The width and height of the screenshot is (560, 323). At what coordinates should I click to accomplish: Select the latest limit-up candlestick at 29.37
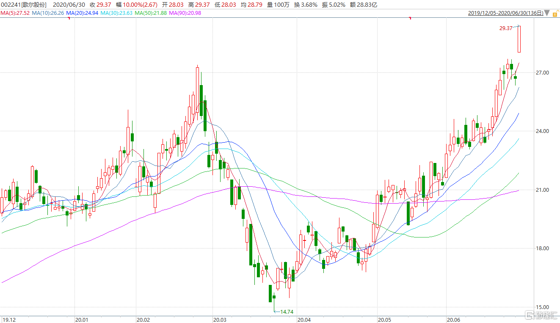[519, 39]
